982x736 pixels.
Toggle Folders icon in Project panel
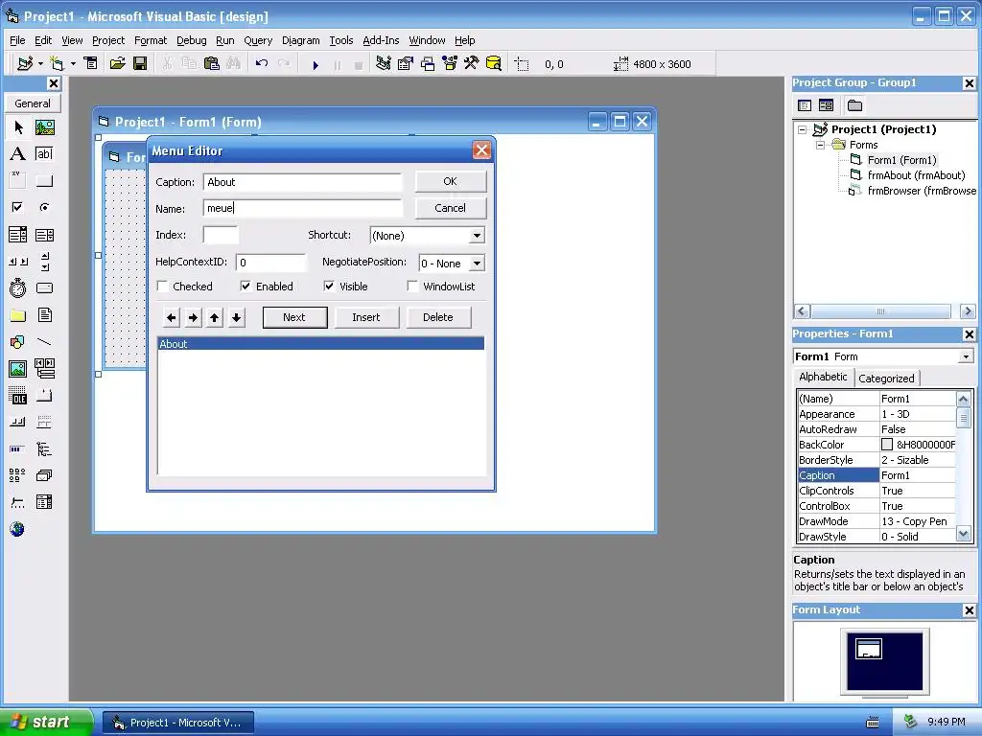[x=854, y=105]
